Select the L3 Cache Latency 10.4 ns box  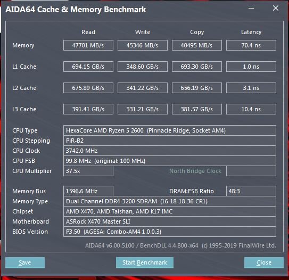click(x=251, y=109)
